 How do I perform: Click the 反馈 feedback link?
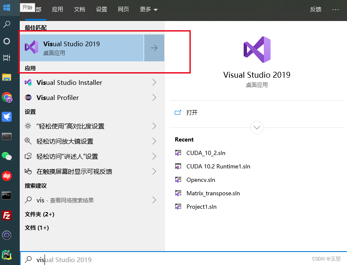coord(315,9)
